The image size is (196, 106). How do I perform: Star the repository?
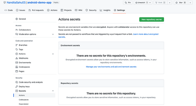181,3
